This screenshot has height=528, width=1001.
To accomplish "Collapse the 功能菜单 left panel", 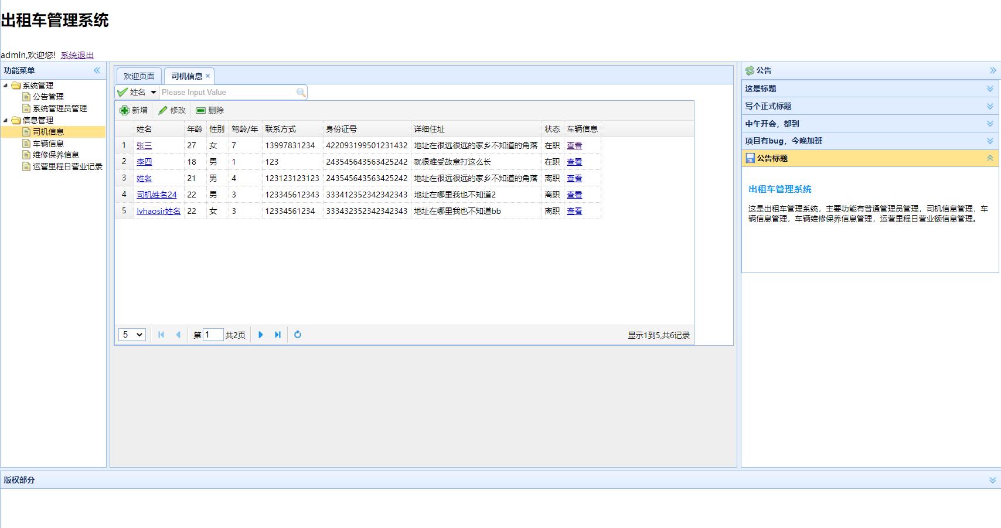I will click(x=97, y=70).
